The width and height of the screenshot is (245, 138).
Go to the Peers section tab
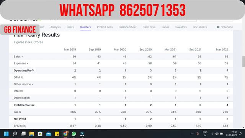tap(70, 27)
